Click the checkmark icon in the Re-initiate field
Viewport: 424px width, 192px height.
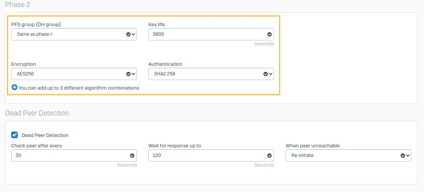click(403, 155)
